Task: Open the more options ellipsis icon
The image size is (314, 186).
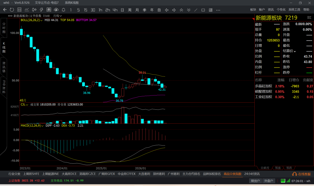Action: tap(218, 10)
